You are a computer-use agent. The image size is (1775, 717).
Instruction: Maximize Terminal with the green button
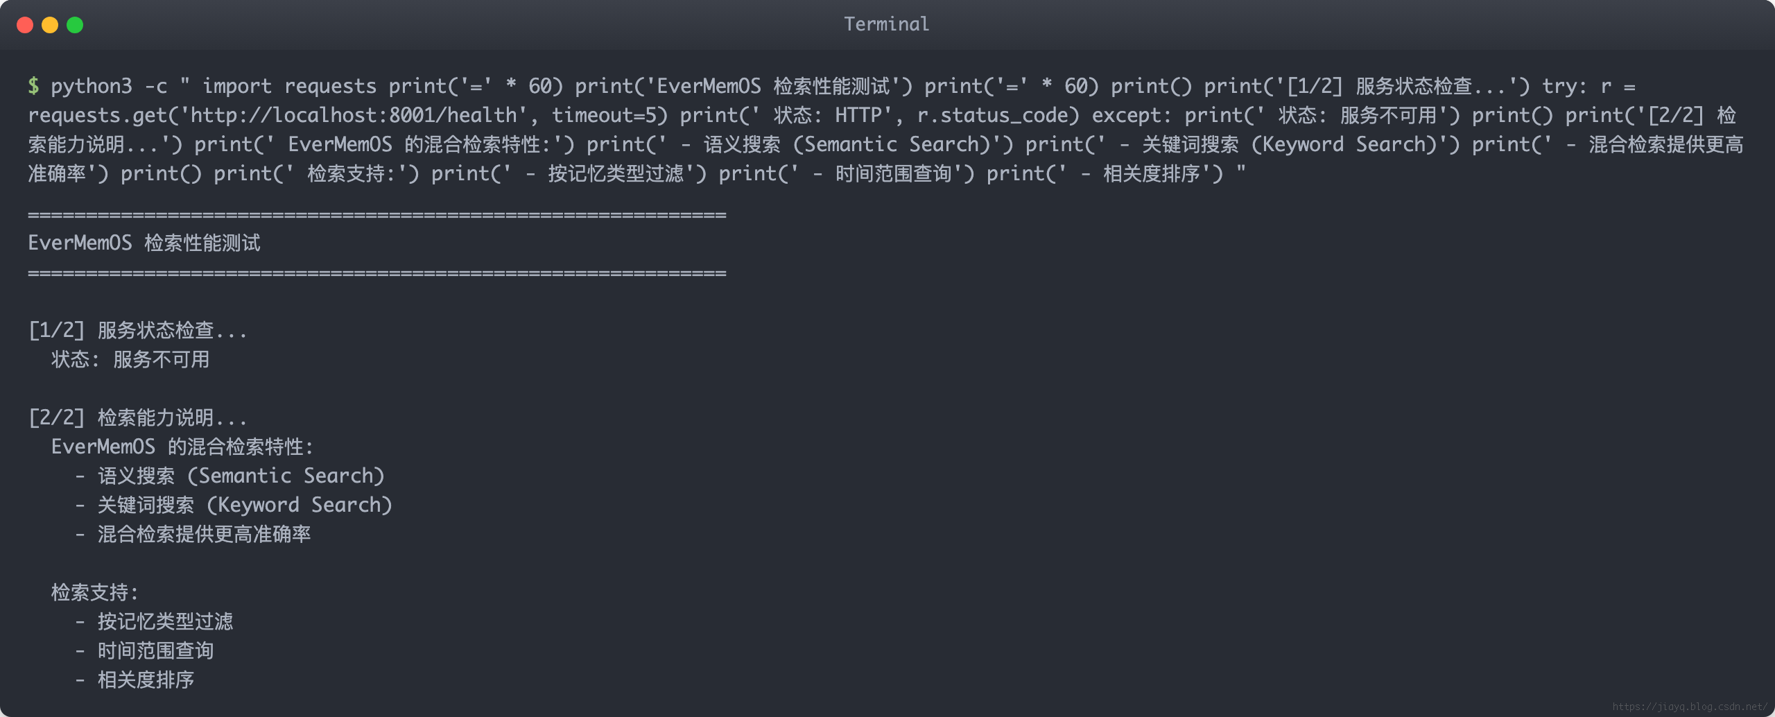tap(75, 25)
